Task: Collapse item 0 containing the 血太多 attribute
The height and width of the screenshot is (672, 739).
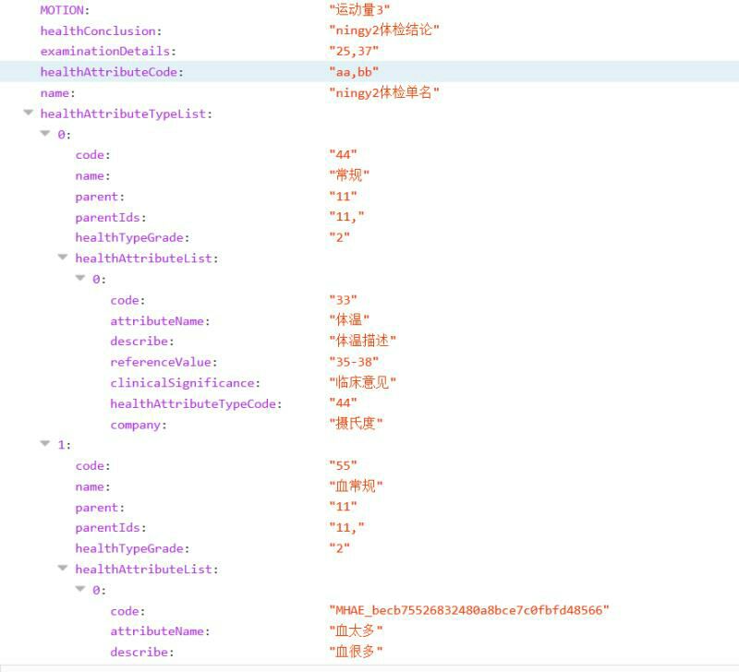Action: click(80, 589)
